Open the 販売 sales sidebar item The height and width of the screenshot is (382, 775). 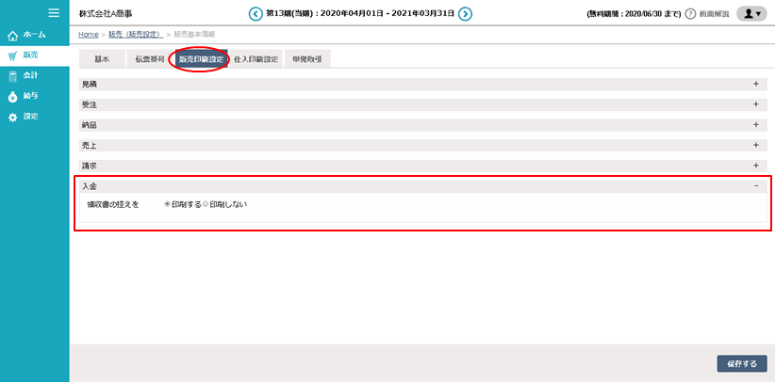point(30,56)
